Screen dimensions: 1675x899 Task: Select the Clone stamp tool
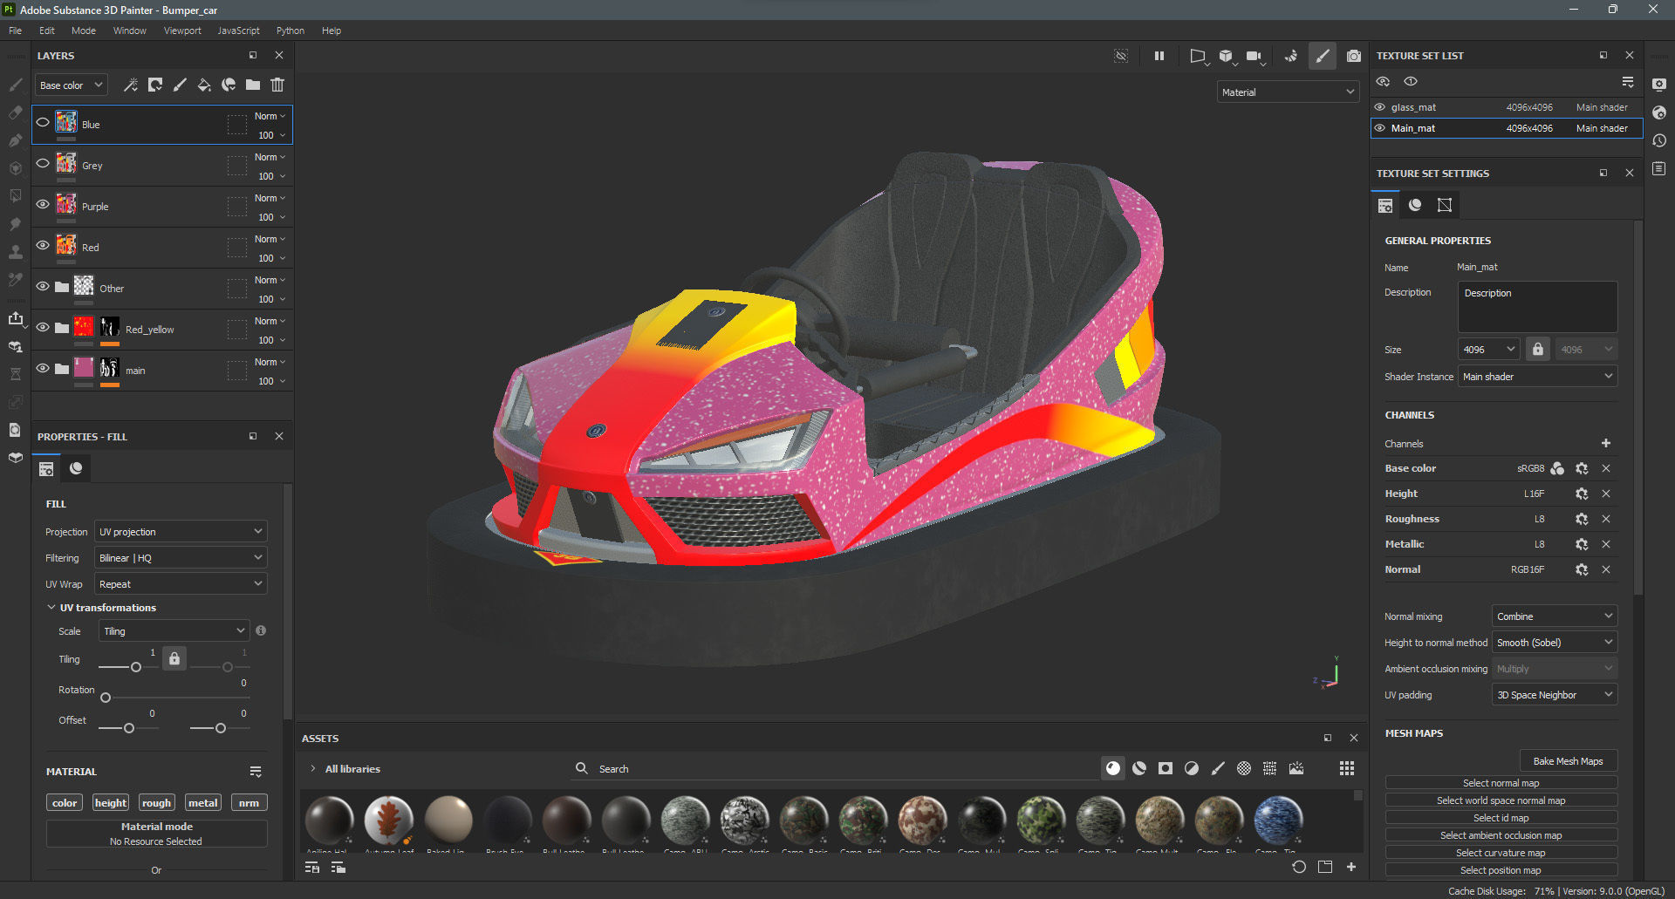(x=16, y=252)
